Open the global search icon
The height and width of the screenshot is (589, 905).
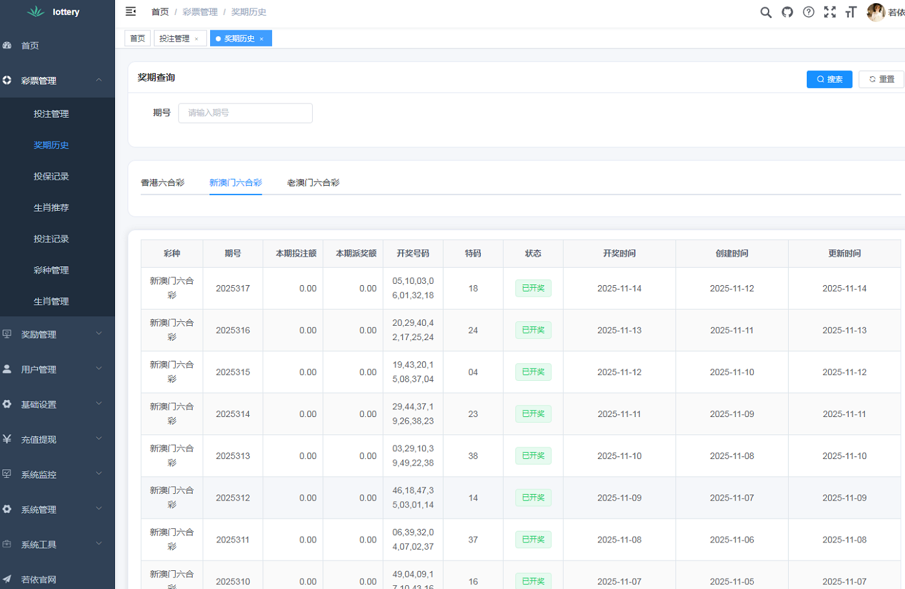tap(765, 12)
